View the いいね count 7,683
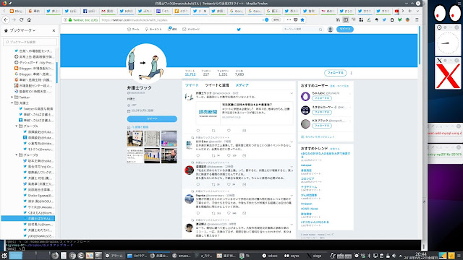This screenshot has width=463, height=260. click(239, 73)
